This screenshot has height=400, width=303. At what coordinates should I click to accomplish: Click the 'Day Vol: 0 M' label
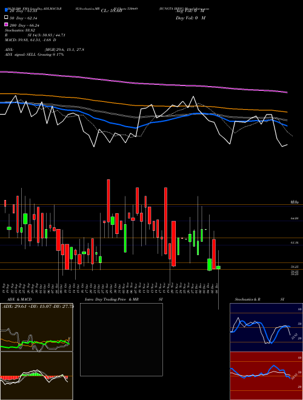click(x=190, y=18)
